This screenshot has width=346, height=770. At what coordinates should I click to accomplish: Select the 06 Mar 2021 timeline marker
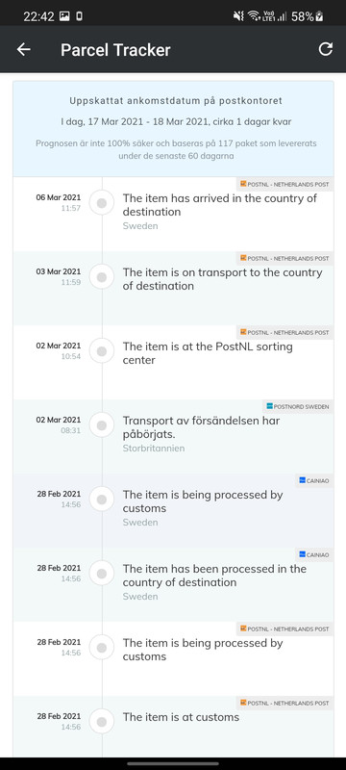(102, 203)
